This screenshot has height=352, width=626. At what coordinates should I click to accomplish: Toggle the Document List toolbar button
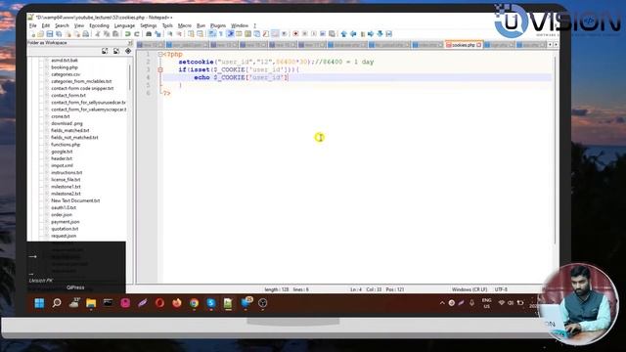coord(256,34)
